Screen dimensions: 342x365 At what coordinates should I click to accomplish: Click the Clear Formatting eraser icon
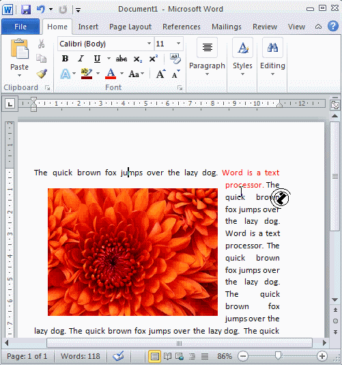pos(175,59)
